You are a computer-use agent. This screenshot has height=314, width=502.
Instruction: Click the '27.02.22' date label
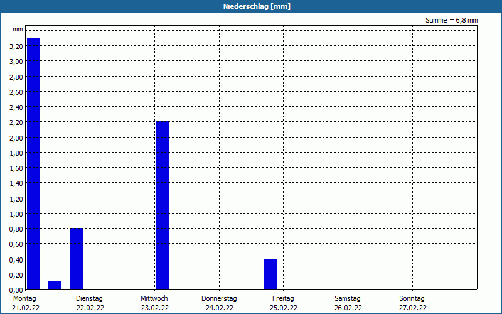coord(413,308)
